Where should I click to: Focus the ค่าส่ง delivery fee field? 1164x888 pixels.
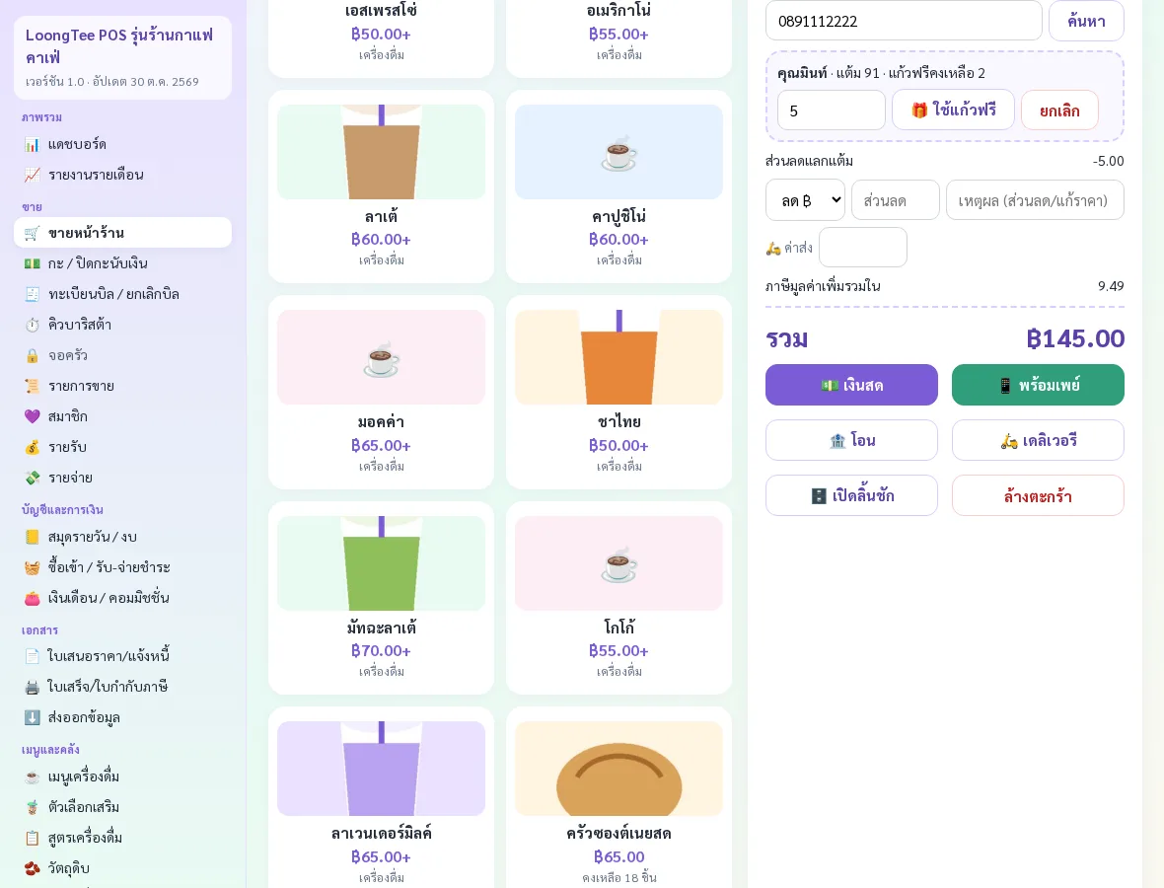coord(862,248)
